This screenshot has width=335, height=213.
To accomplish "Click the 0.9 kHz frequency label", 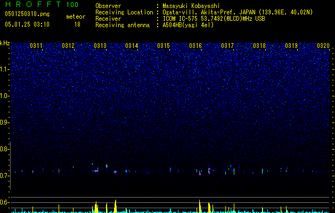I will pyautogui.click(x=4, y=122).
